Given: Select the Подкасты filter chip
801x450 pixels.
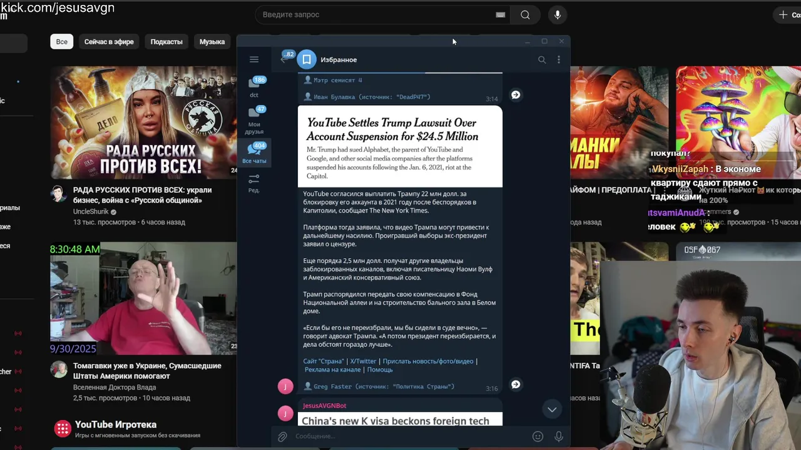Looking at the screenshot, I should coord(166,42).
